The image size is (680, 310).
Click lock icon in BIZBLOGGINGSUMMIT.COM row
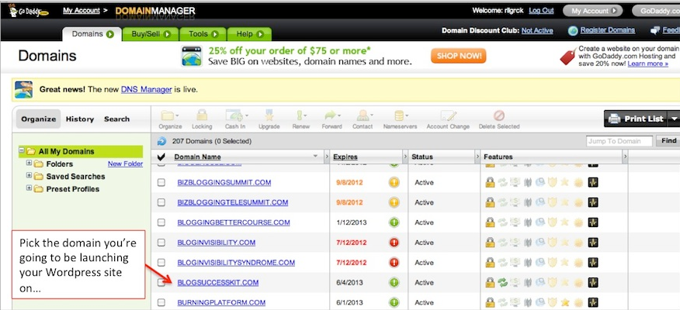[x=490, y=182]
